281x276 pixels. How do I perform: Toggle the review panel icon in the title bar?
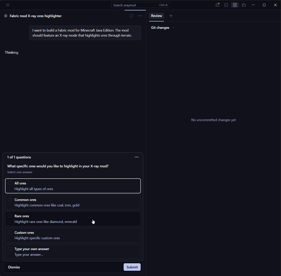235,5
